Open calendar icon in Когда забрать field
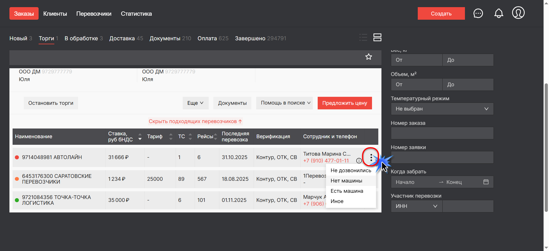 pyautogui.click(x=486, y=182)
